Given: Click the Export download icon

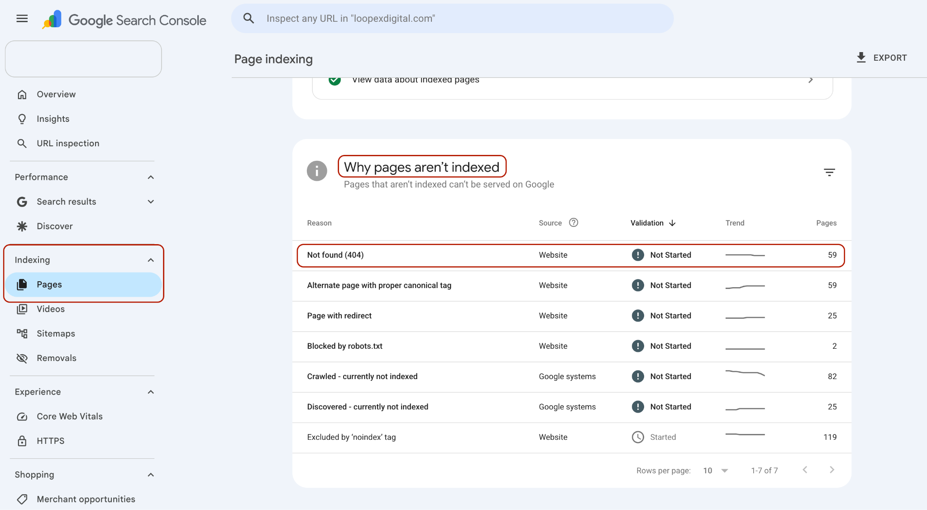Looking at the screenshot, I should pos(861,58).
